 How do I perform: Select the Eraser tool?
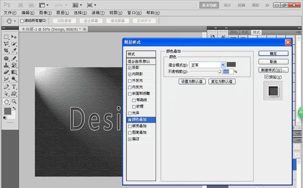(6, 71)
